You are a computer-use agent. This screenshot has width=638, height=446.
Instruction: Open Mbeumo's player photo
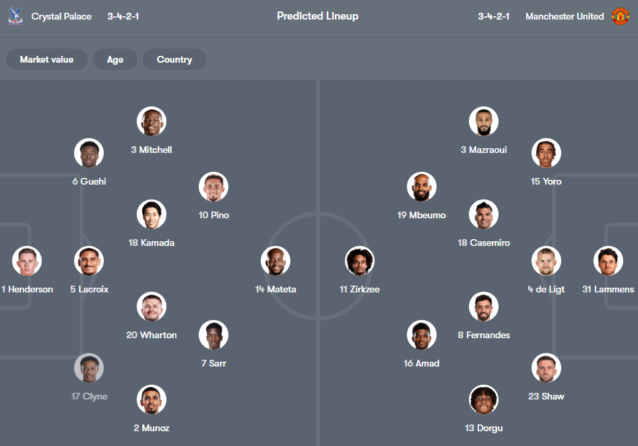[x=421, y=187]
